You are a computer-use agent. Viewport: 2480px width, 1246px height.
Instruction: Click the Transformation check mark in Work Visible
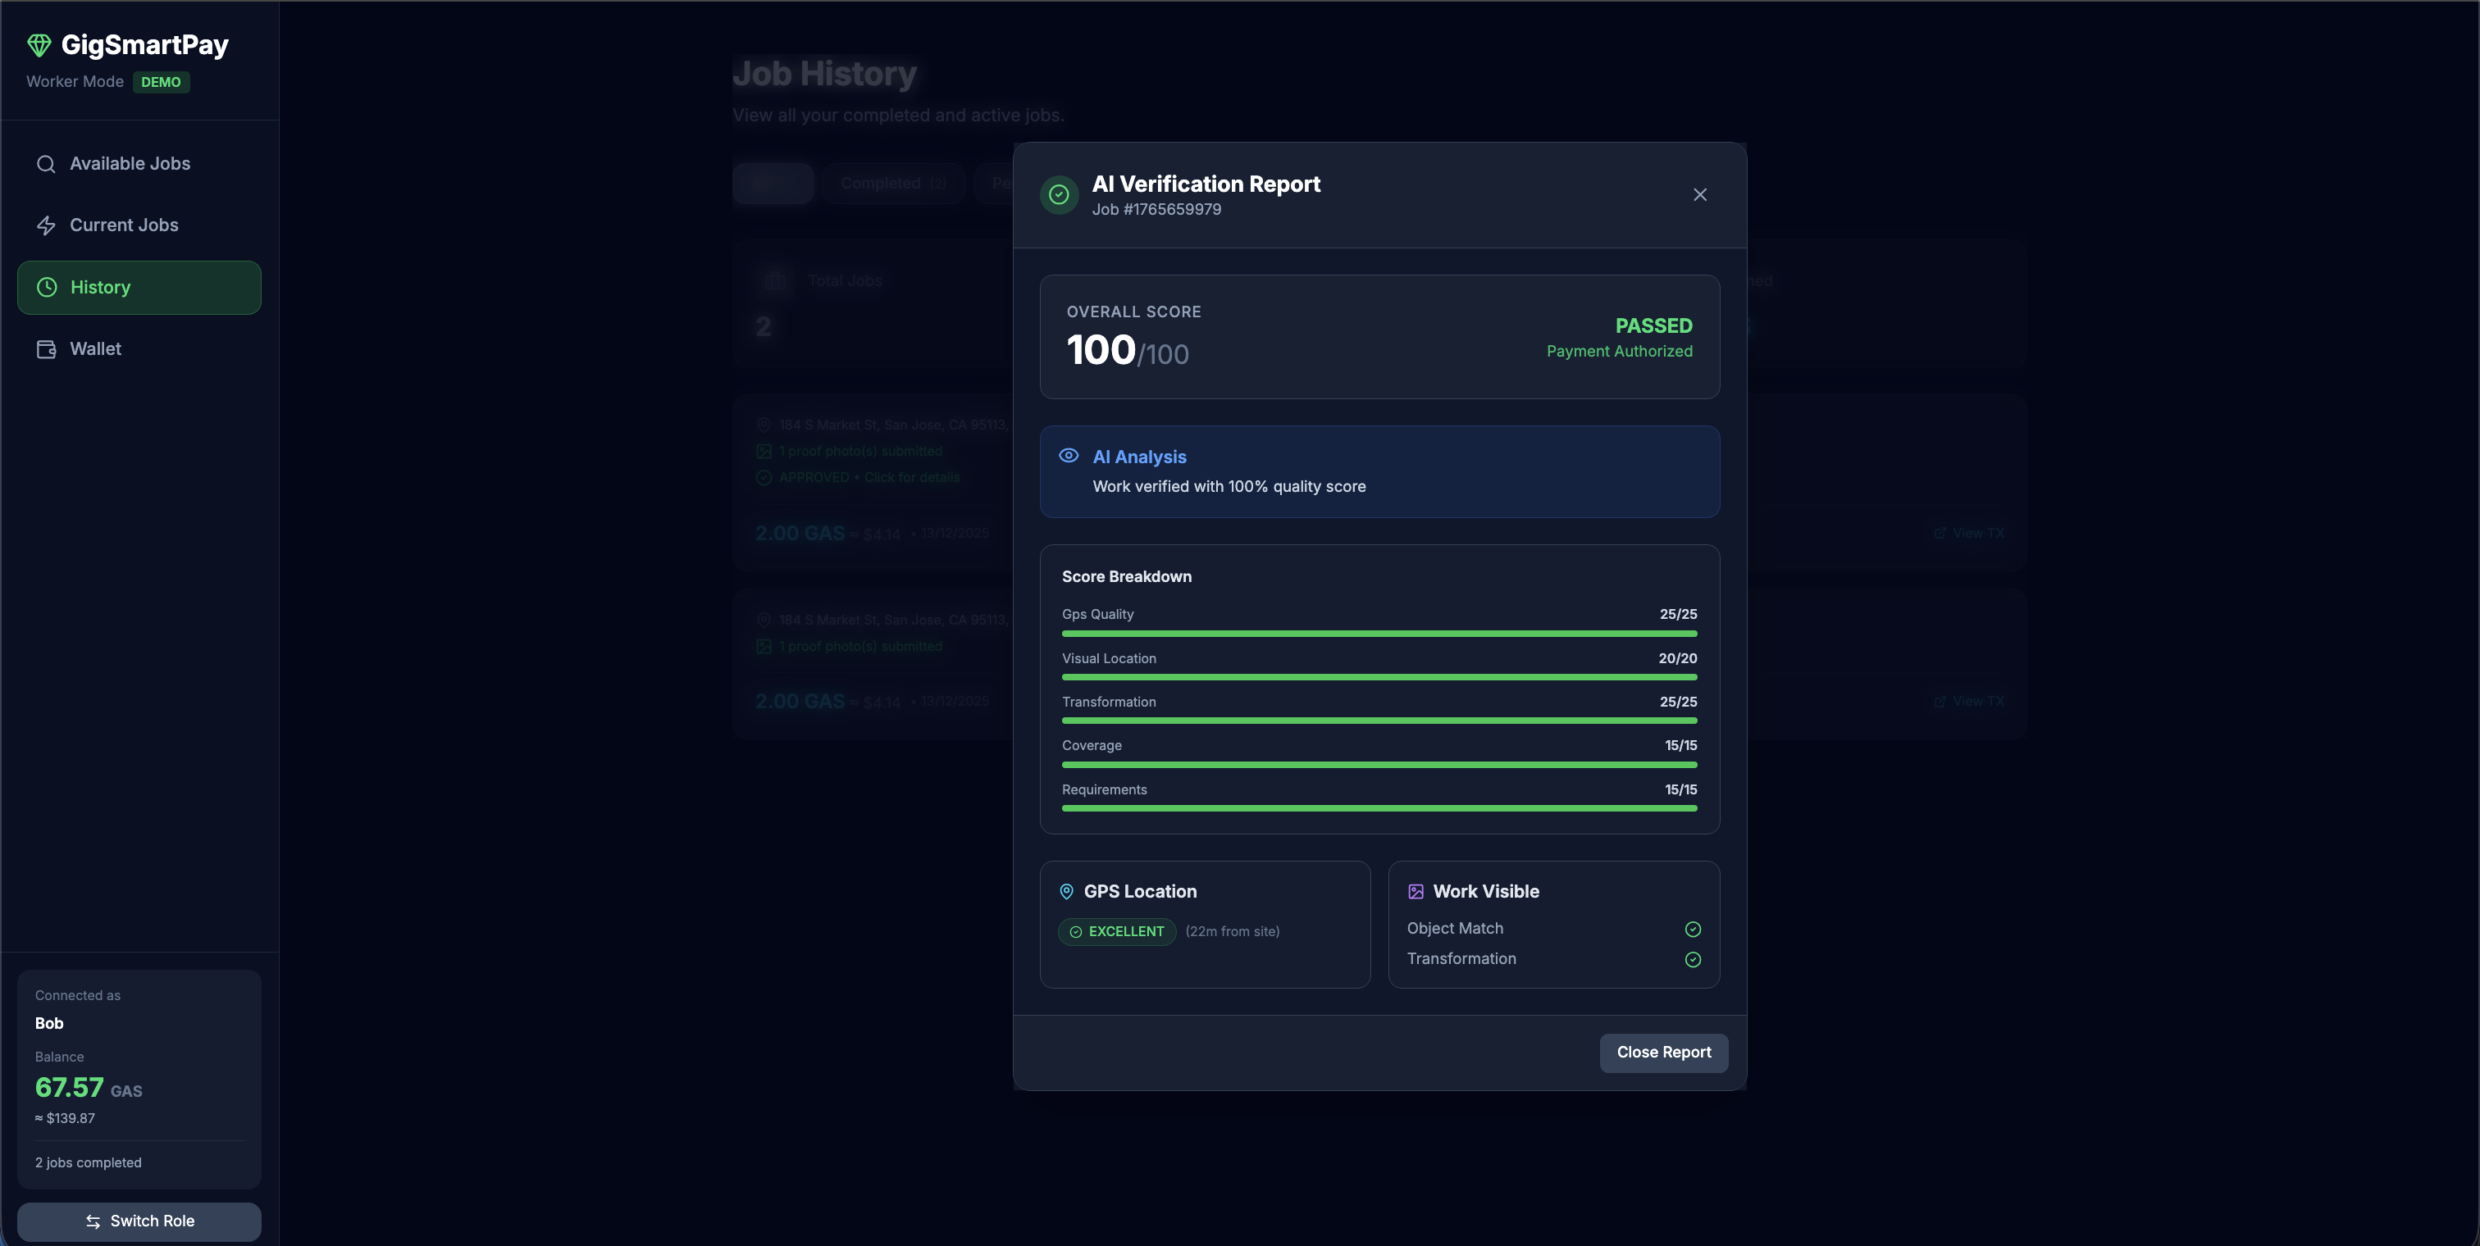pyautogui.click(x=1693, y=959)
